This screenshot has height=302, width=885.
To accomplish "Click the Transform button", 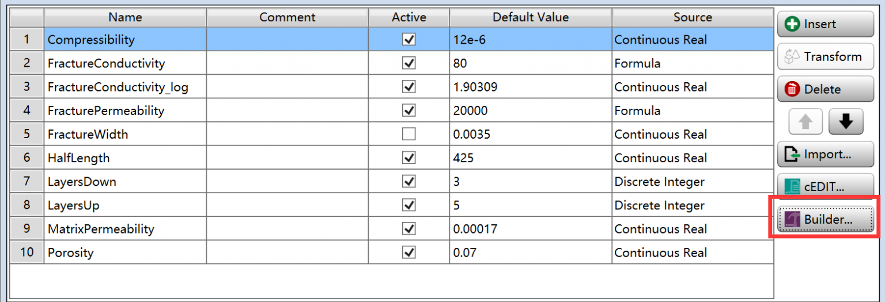I will [x=825, y=56].
